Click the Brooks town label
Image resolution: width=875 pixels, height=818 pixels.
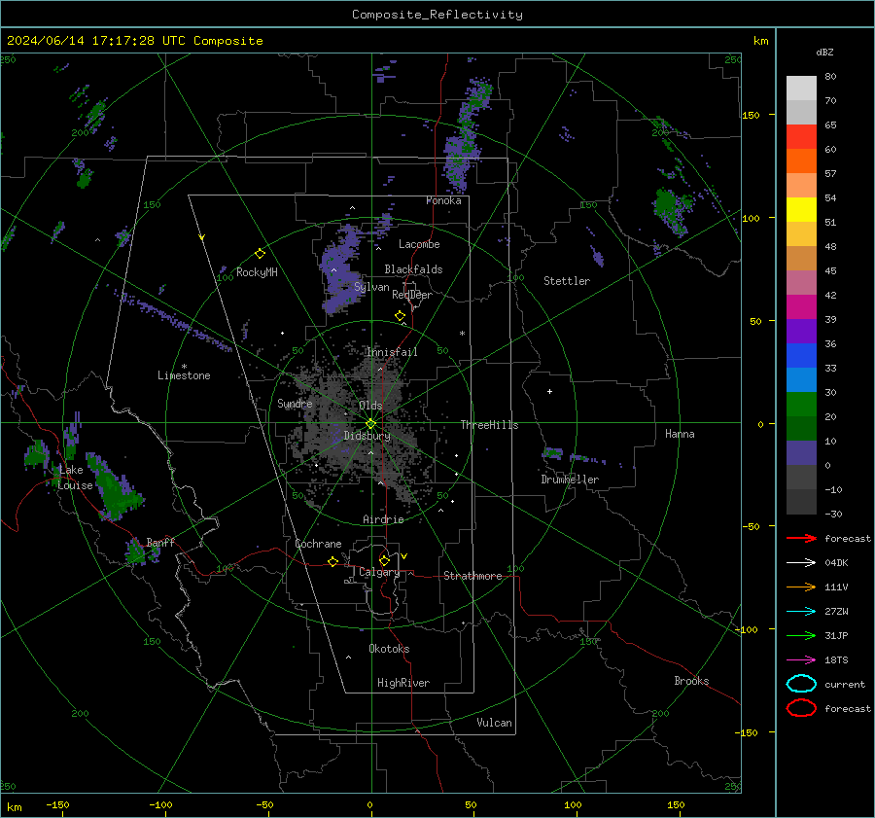tap(691, 681)
